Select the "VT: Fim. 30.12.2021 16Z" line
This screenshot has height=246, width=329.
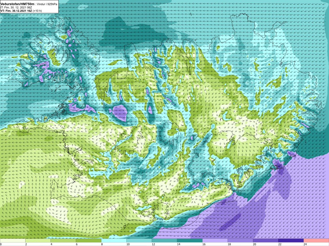point(16,11)
